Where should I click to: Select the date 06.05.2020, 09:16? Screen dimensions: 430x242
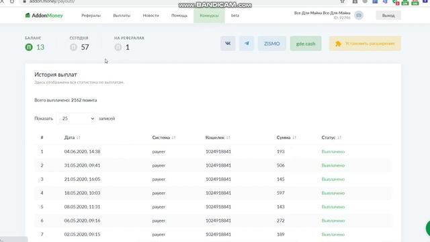[x=82, y=220]
